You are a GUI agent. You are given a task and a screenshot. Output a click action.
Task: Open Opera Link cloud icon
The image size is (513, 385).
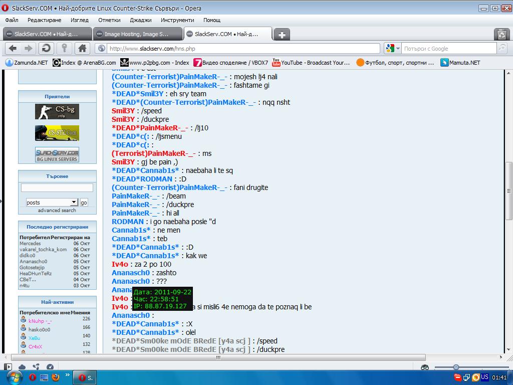point(22,367)
